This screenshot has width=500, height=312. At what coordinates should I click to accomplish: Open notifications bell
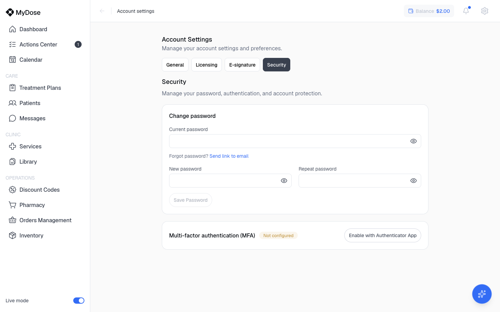(x=466, y=11)
